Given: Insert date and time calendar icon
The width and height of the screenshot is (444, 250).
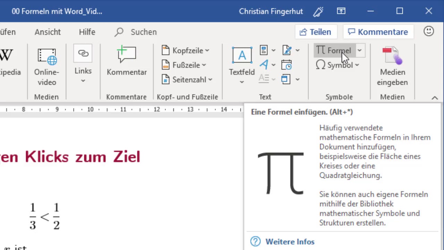Looking at the screenshot, I should tap(287, 65).
